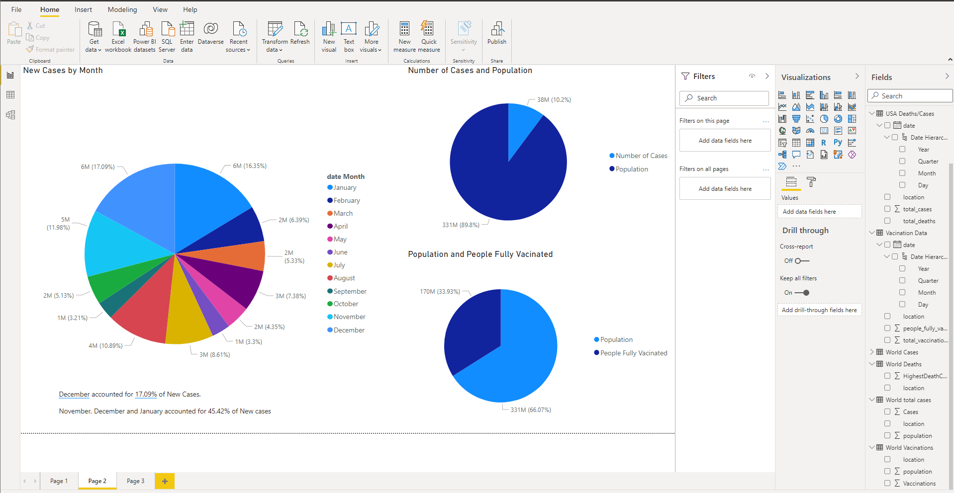Expand the World Cases table
Viewport: 954px width, 493px height.
pos(872,352)
